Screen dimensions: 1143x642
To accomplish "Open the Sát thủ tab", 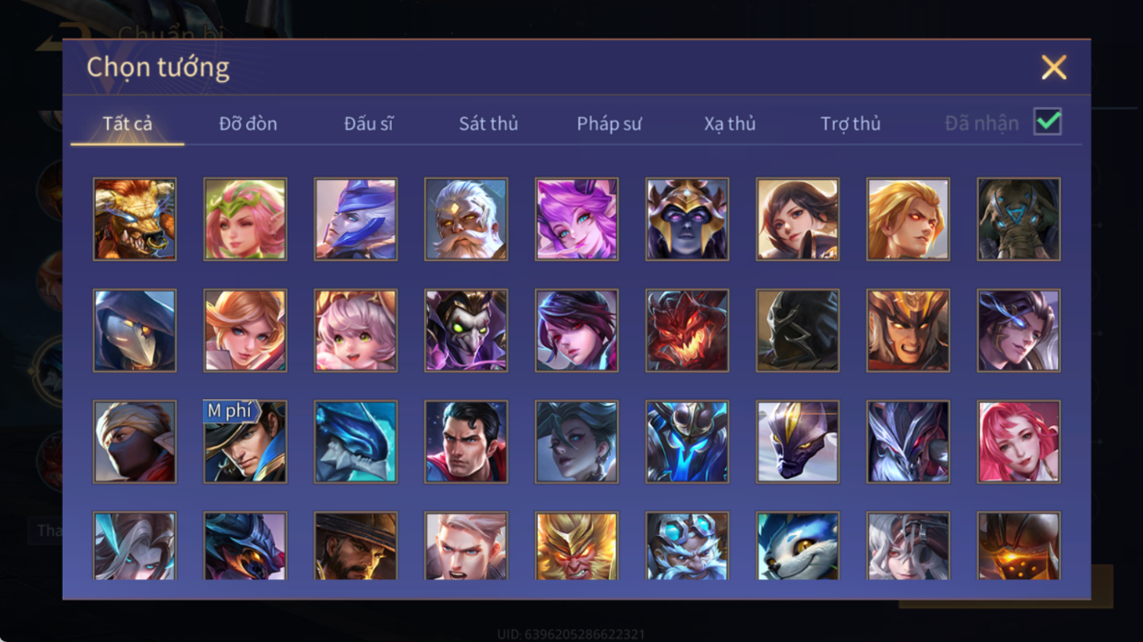I will click(x=488, y=123).
